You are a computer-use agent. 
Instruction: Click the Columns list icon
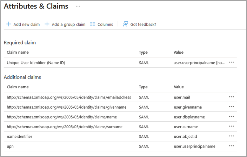[x=93, y=25]
